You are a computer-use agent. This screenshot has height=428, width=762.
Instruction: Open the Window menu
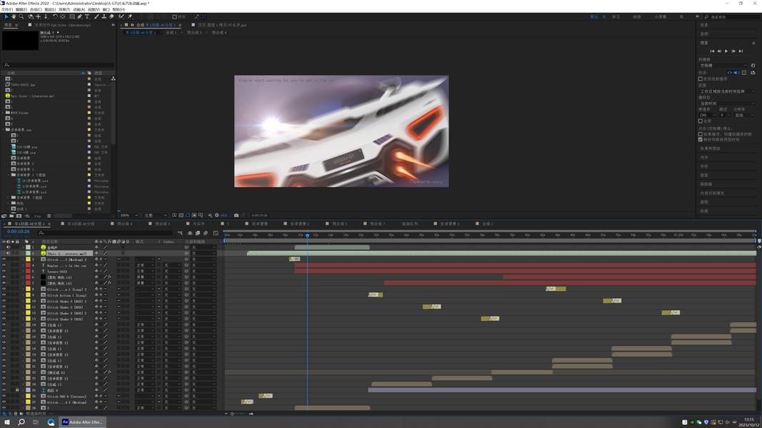106,9
